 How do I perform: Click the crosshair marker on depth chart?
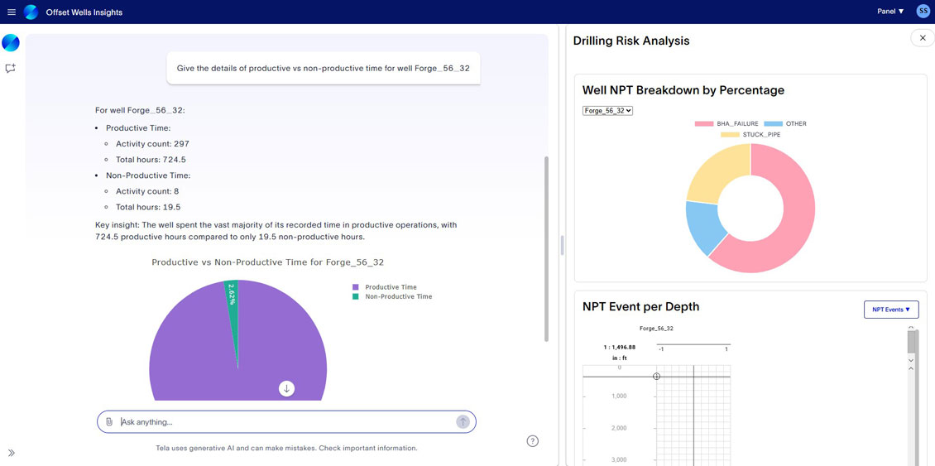tap(656, 377)
